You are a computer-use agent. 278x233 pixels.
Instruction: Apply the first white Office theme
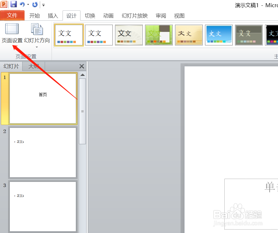(x=69, y=35)
